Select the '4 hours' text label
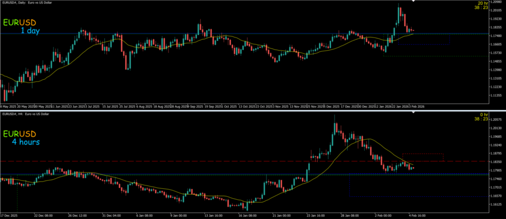This screenshot has height=219, width=506. [x=26, y=142]
